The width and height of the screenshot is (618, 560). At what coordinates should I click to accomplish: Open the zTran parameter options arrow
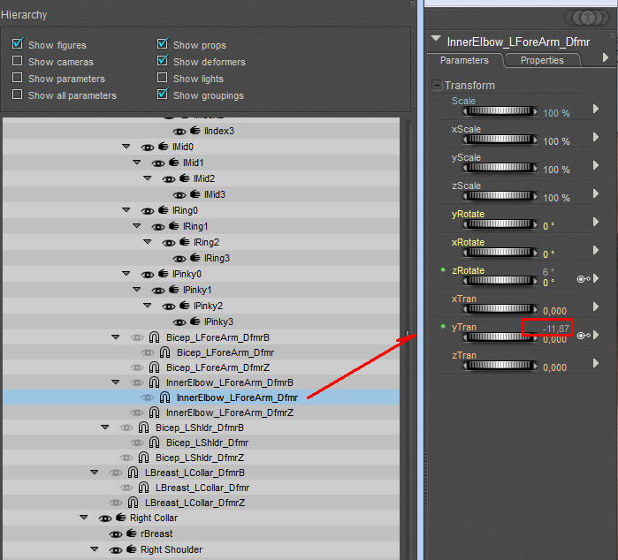pyautogui.click(x=596, y=363)
